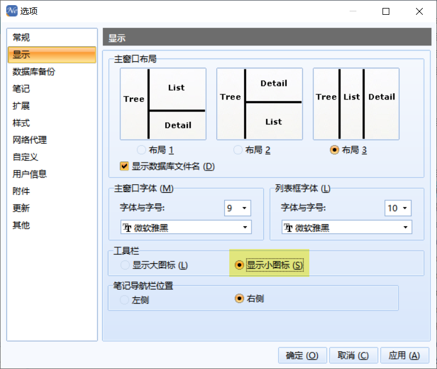
Task: Select the 布局 2 radio button
Action: (238, 150)
